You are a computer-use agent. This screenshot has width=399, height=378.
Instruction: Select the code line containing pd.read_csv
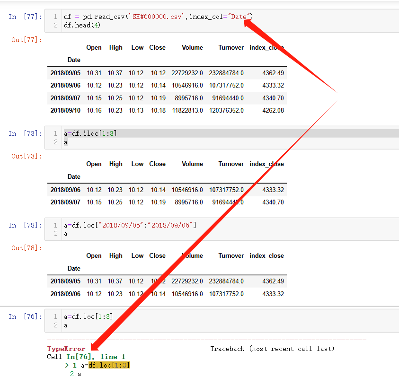[x=156, y=16]
